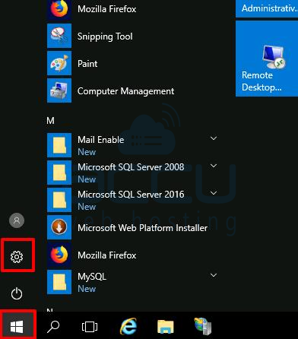Click the Firefox icon at the top of the list
This screenshot has width=298, height=339.
pyautogui.click(x=59, y=9)
